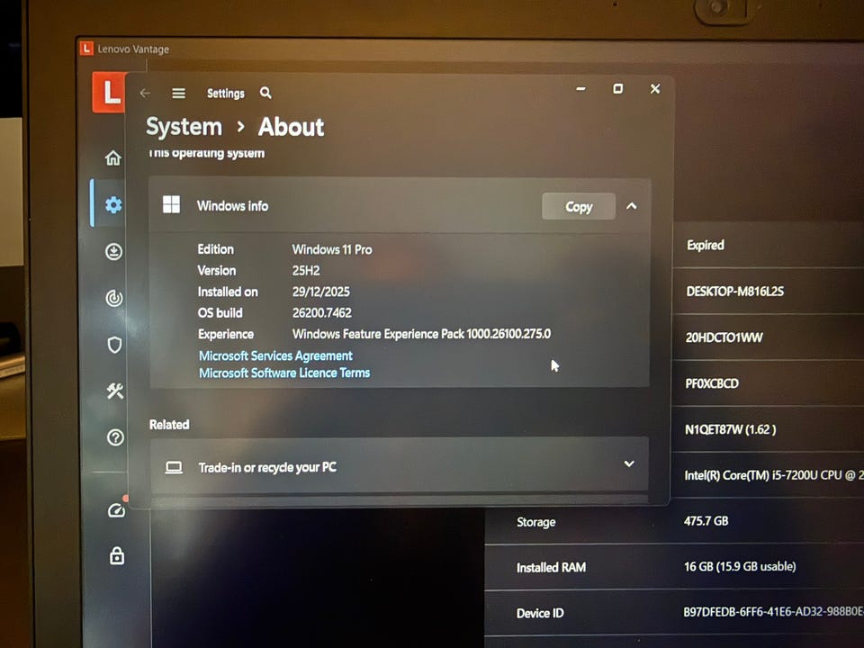Select the gear device settings icon in Vantage sidebar
This screenshot has height=648, width=864.
(x=113, y=205)
